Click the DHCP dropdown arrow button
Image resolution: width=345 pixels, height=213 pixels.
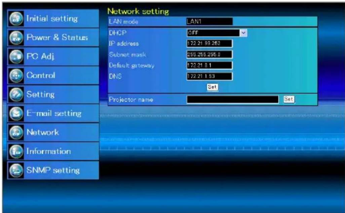point(243,33)
